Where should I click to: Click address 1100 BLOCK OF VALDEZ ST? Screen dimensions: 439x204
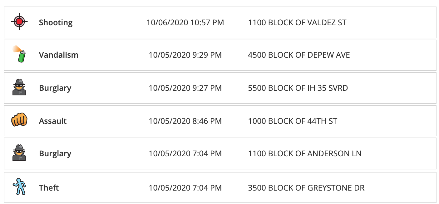click(297, 22)
